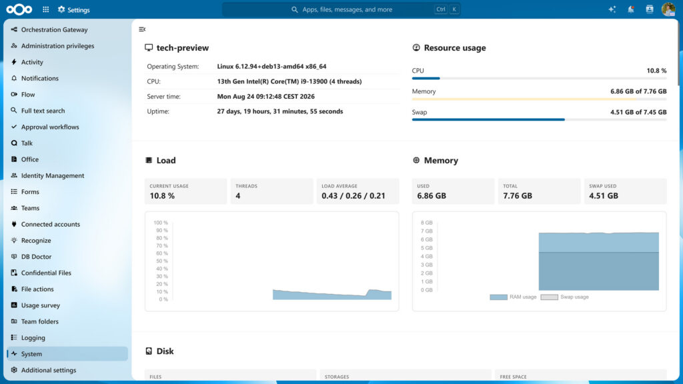
Task: Click the Full text search magnifier icon
Action: pos(14,111)
